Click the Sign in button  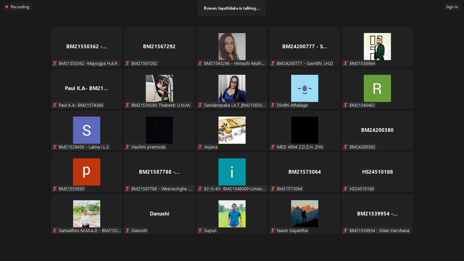click(x=452, y=7)
